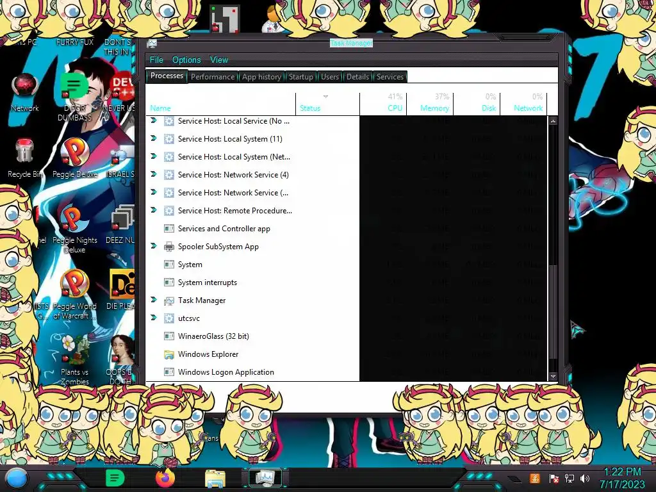Open File Explorer from the taskbar
Image resolution: width=656 pixels, height=492 pixels.
(215, 478)
